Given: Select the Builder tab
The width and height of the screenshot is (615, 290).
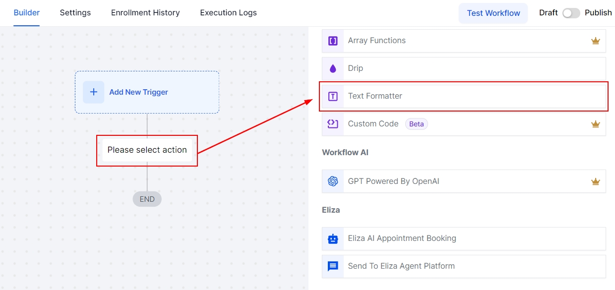Looking at the screenshot, I should [x=27, y=13].
